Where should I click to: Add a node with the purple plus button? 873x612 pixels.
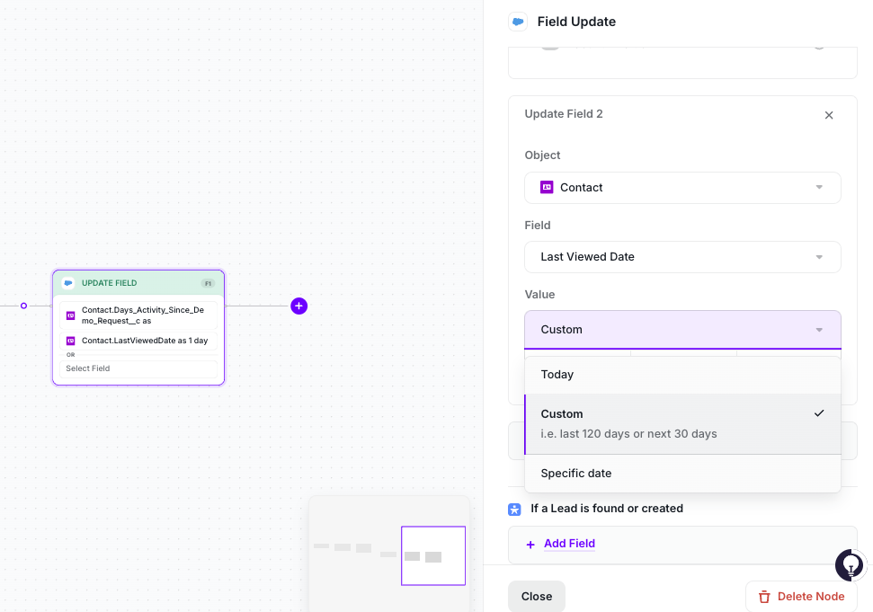(299, 306)
